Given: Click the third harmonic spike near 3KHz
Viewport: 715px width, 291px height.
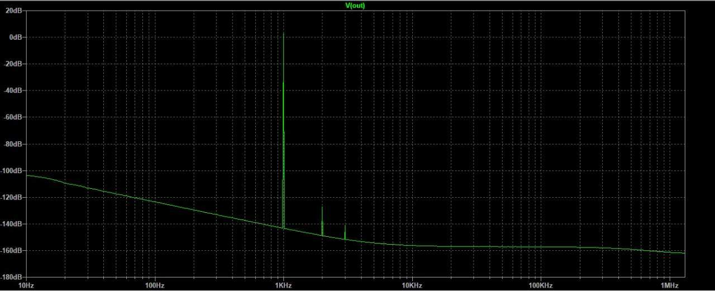Looking at the screenshot, I should pyautogui.click(x=345, y=232).
